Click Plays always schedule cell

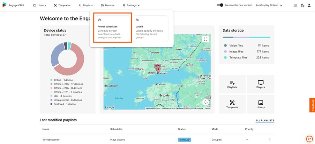118,139
